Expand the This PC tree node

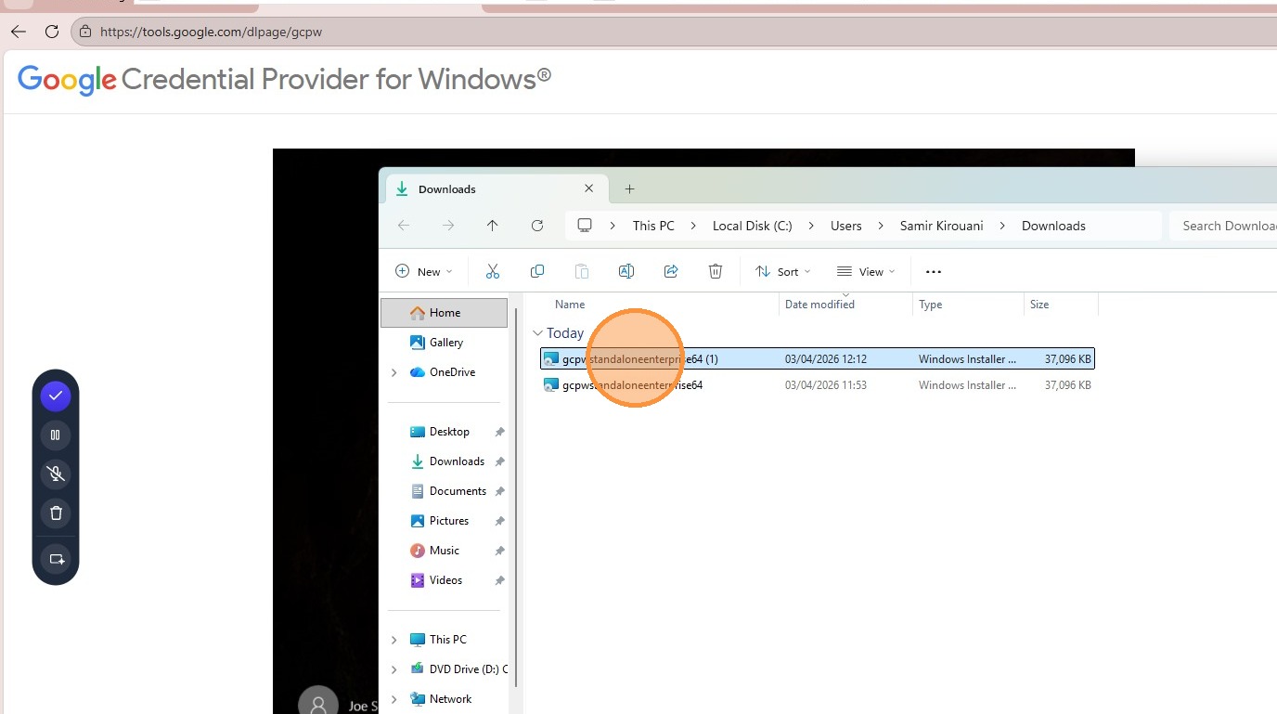click(394, 640)
